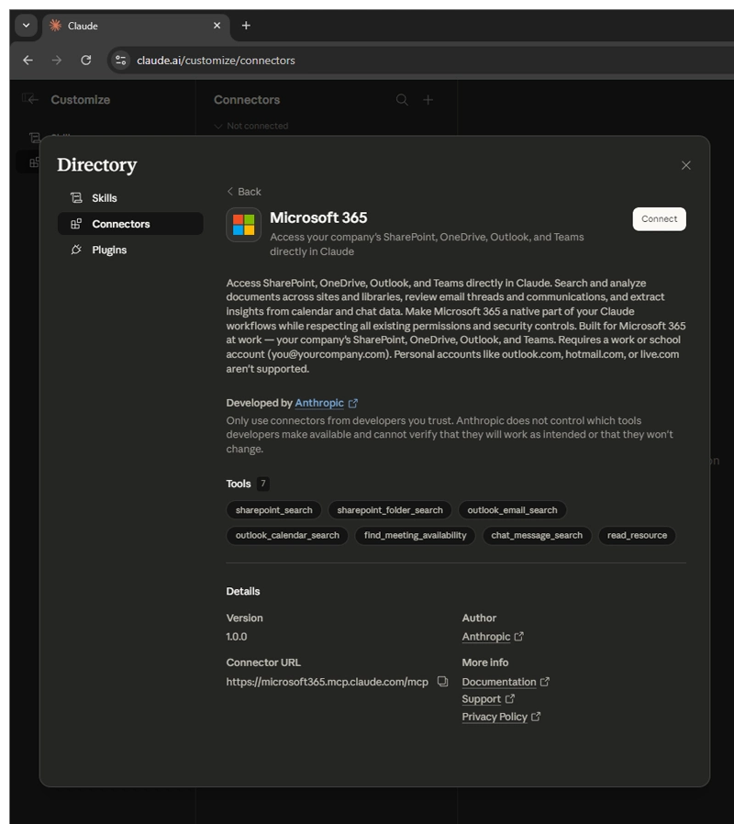734x824 pixels.
Task: Open the site information icon in address bar
Action: click(x=120, y=61)
